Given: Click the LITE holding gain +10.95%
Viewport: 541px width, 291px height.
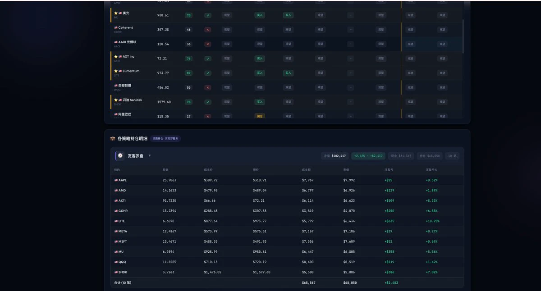Looking at the screenshot, I should click(x=433, y=221).
